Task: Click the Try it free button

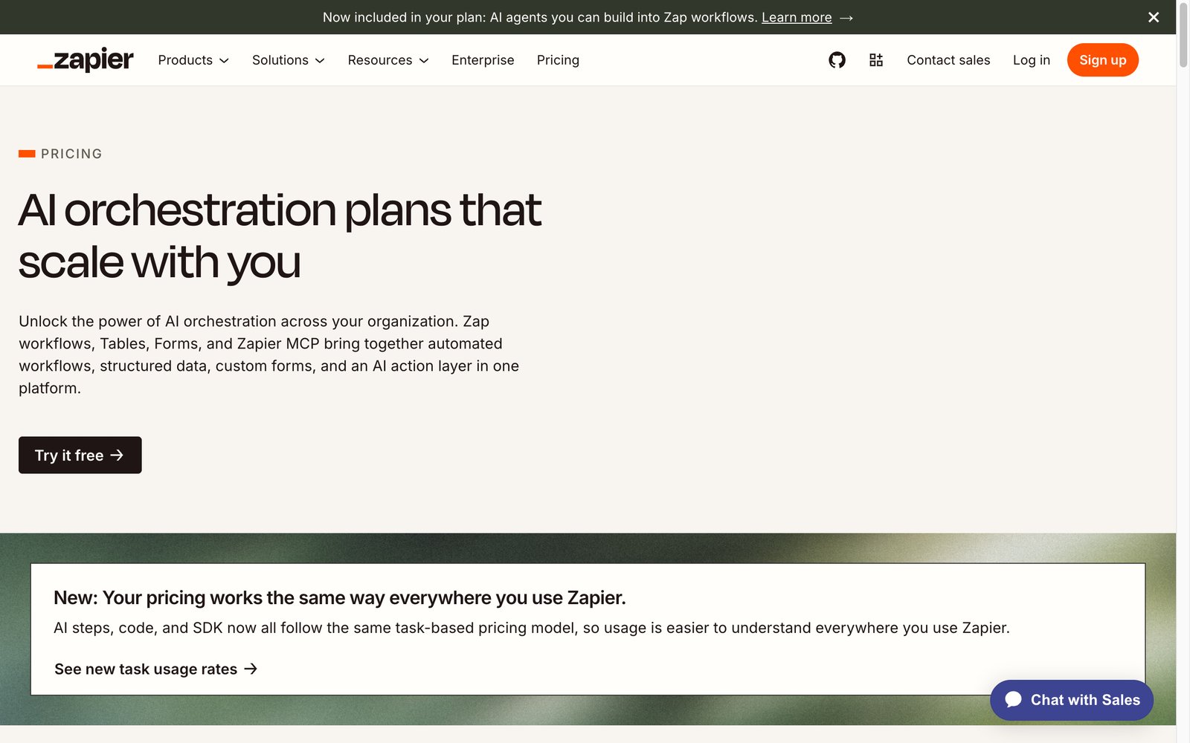Action: [80, 455]
